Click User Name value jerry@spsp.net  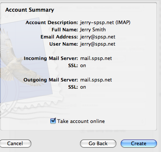[98, 44]
